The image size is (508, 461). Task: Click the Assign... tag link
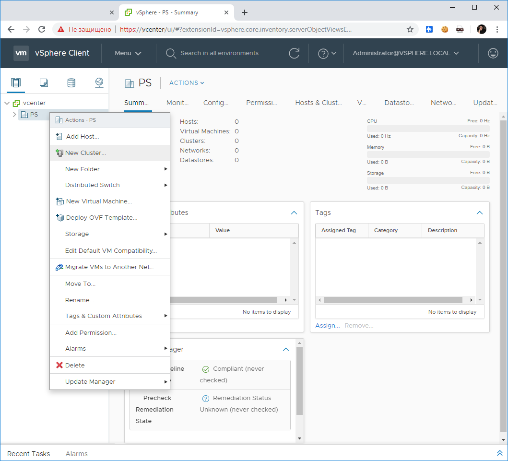(328, 326)
